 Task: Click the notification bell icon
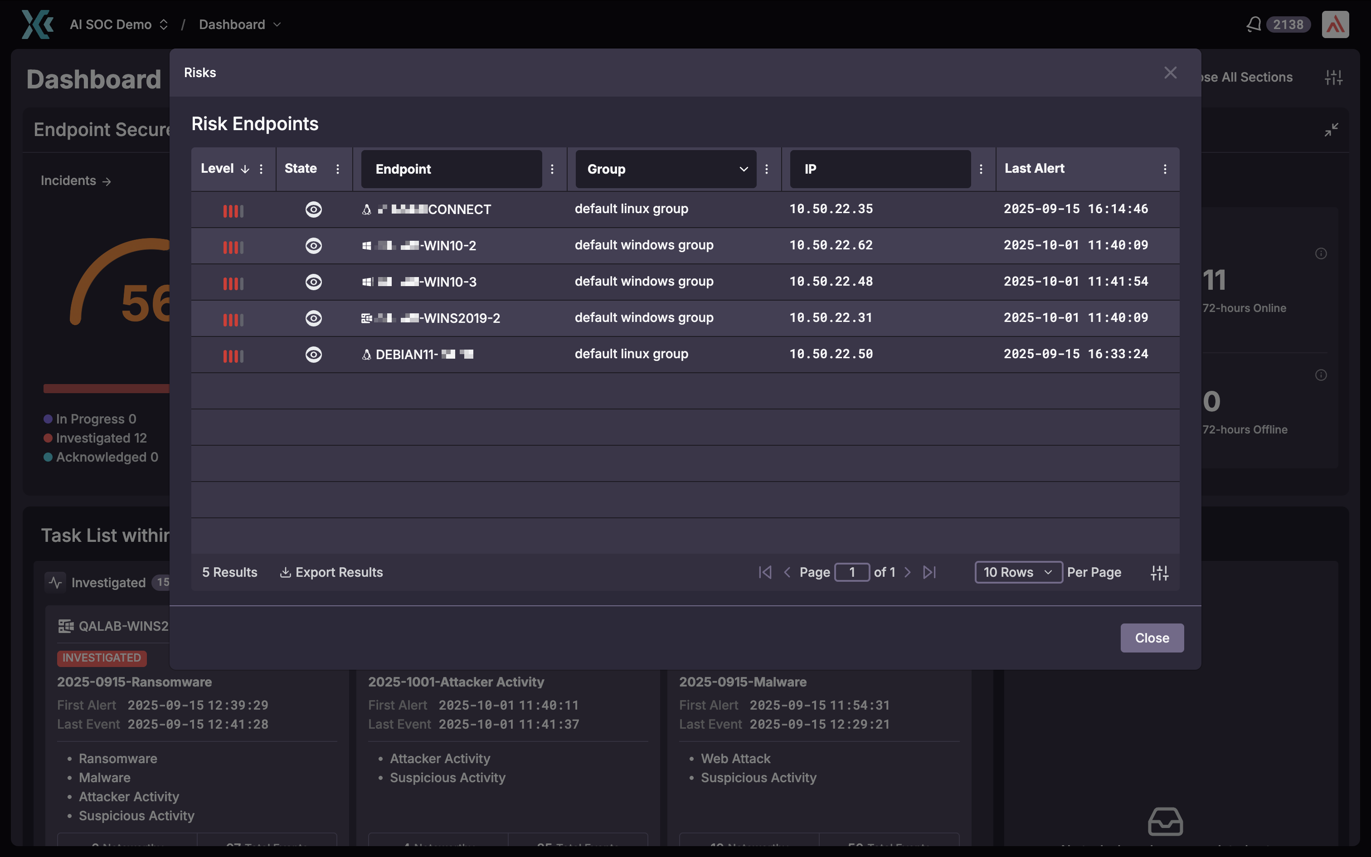pos(1253,24)
